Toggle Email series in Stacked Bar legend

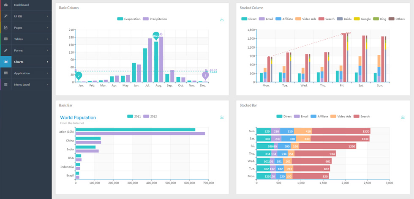[301, 116]
